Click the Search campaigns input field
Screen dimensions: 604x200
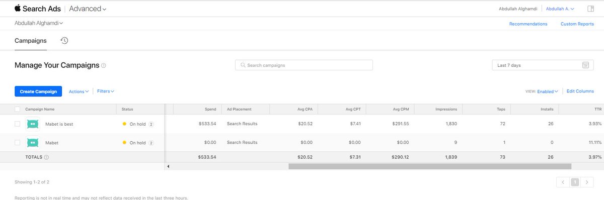[304, 65]
